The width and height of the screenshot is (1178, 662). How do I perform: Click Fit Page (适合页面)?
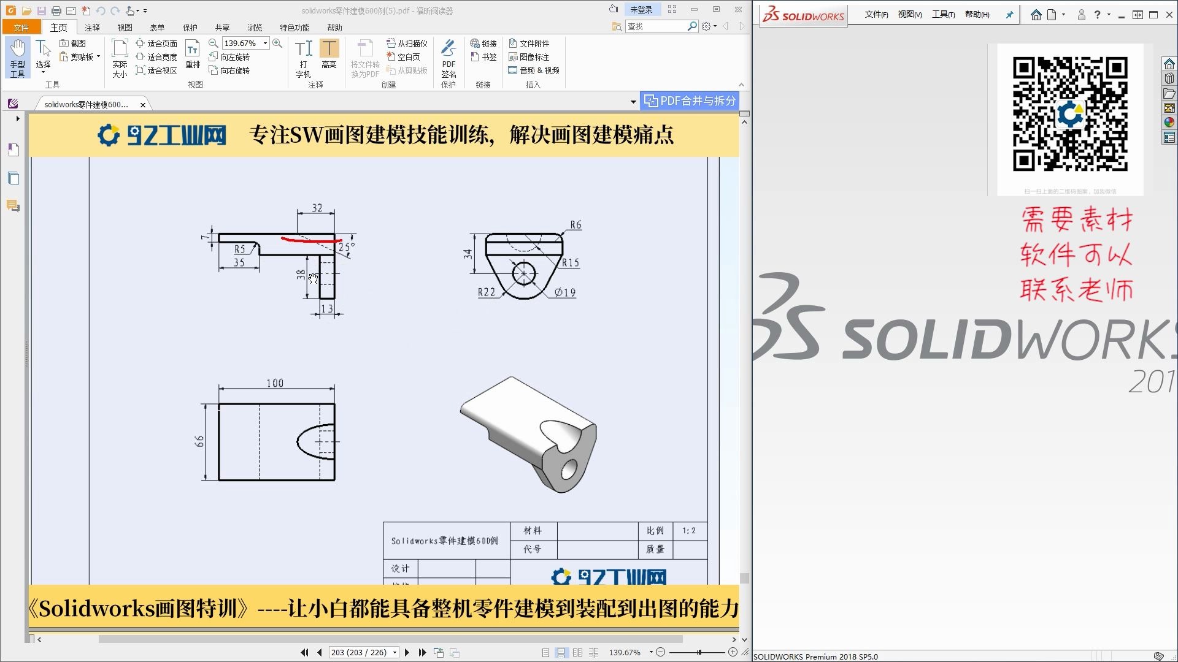[x=157, y=44]
